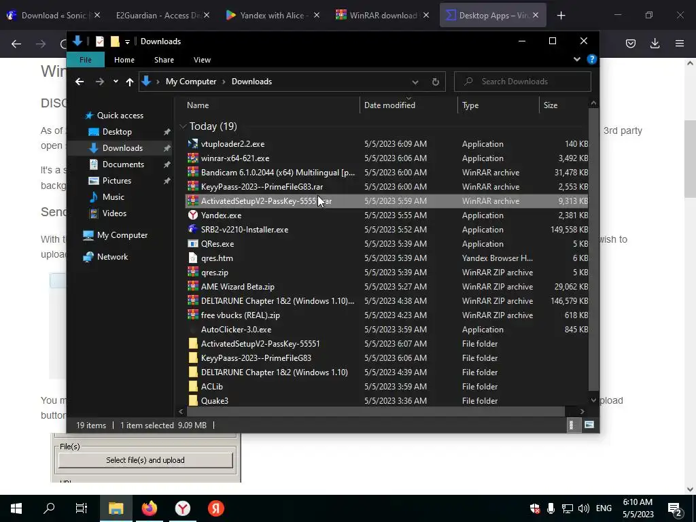Select the qres.zip file name
This screenshot has height=522, width=696.
click(x=214, y=273)
